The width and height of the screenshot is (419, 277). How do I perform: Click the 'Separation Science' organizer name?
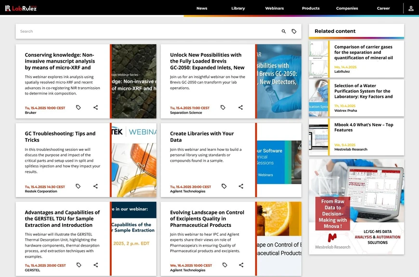tap(186, 113)
